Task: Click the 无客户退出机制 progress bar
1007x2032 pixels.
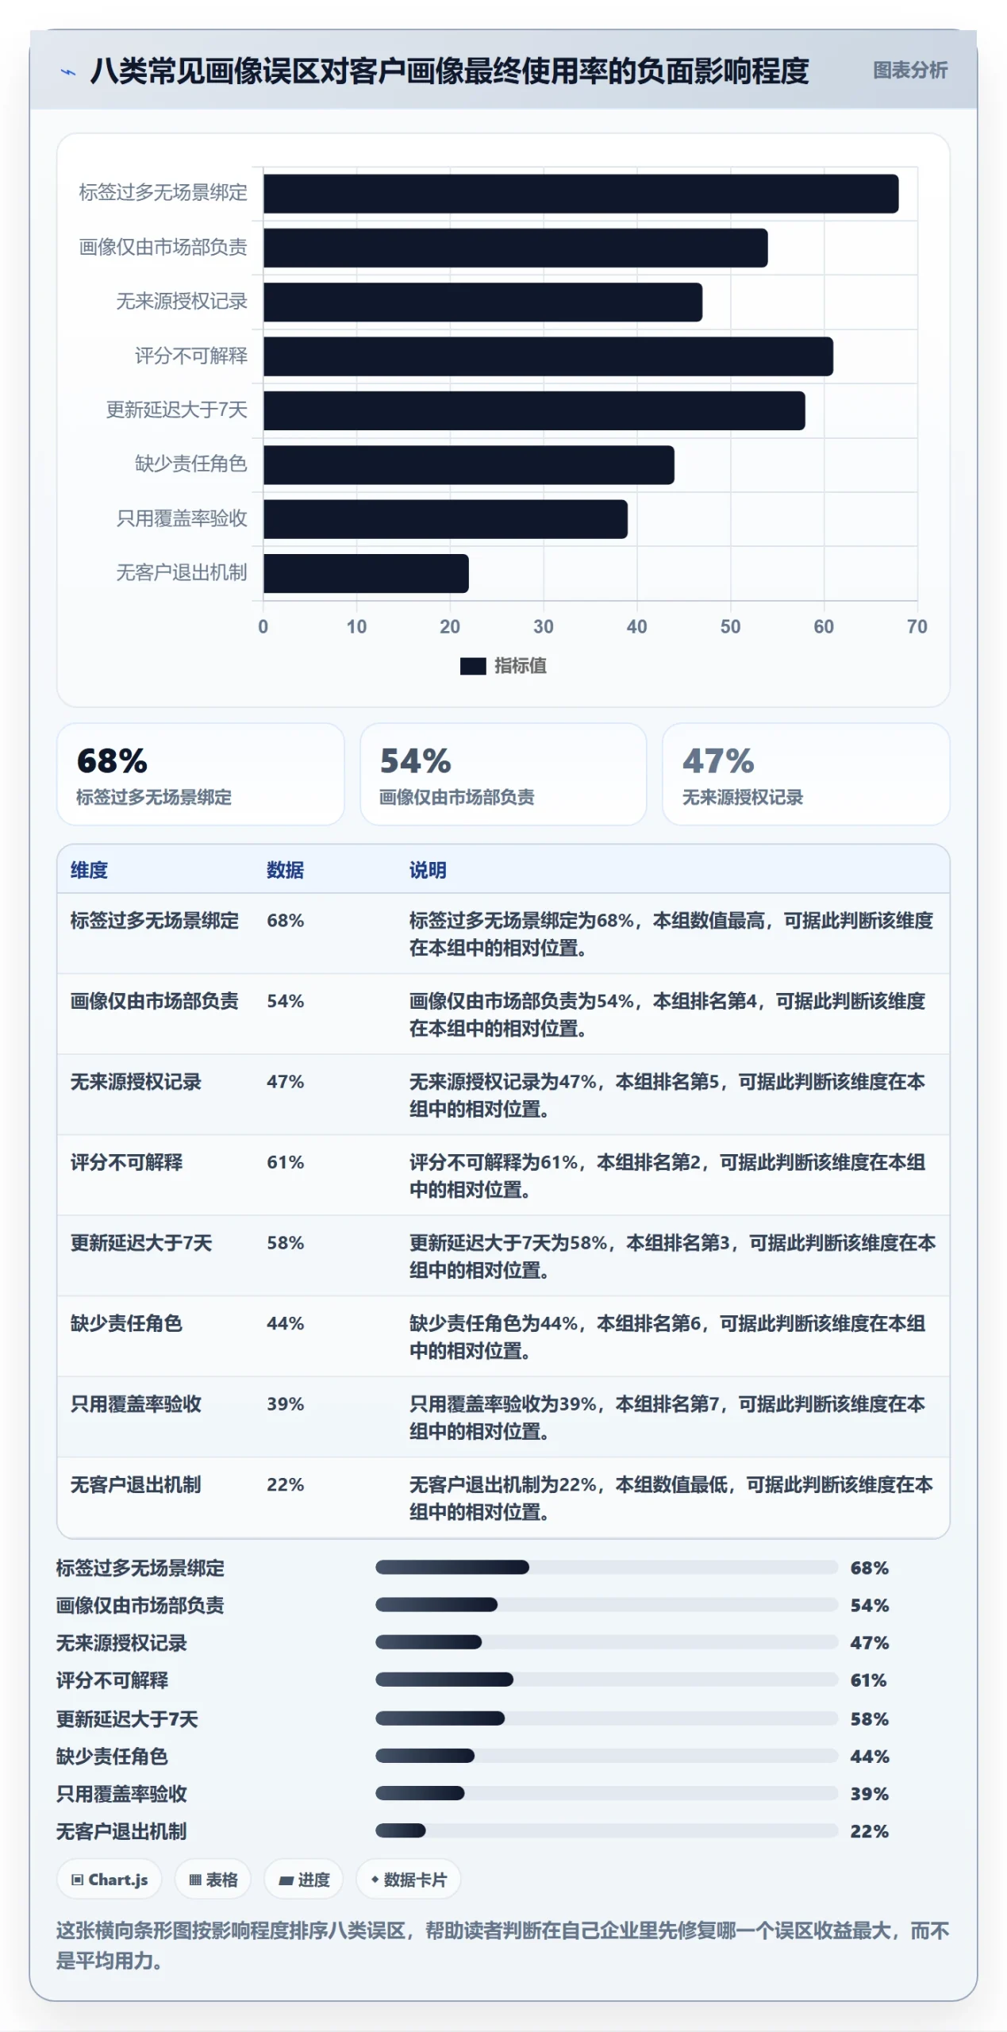Action: pos(606,1830)
